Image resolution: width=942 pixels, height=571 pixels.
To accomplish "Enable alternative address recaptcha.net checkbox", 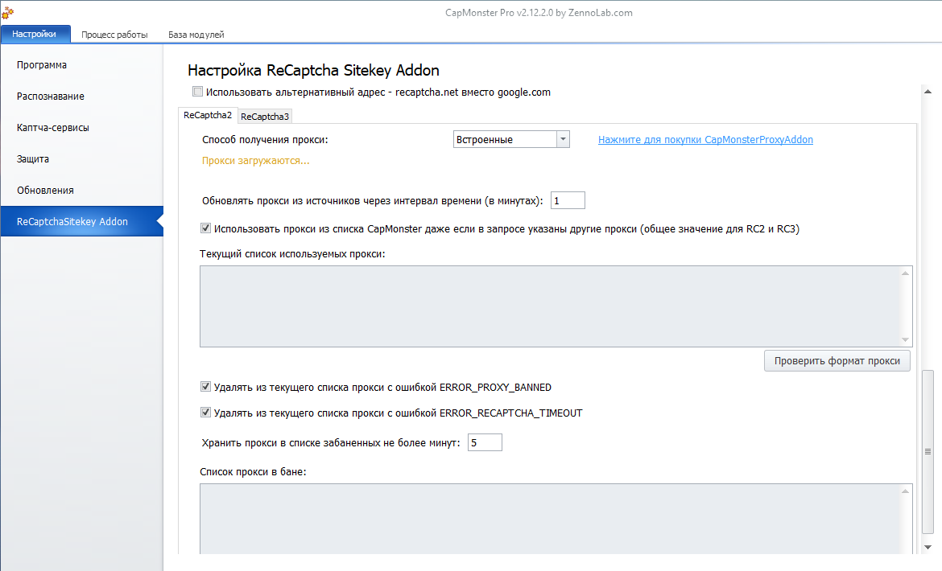I will click(x=198, y=92).
